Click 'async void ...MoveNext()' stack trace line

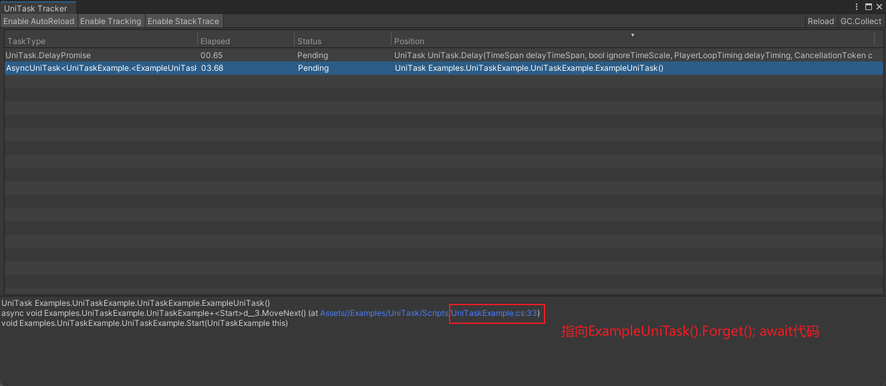coord(271,313)
